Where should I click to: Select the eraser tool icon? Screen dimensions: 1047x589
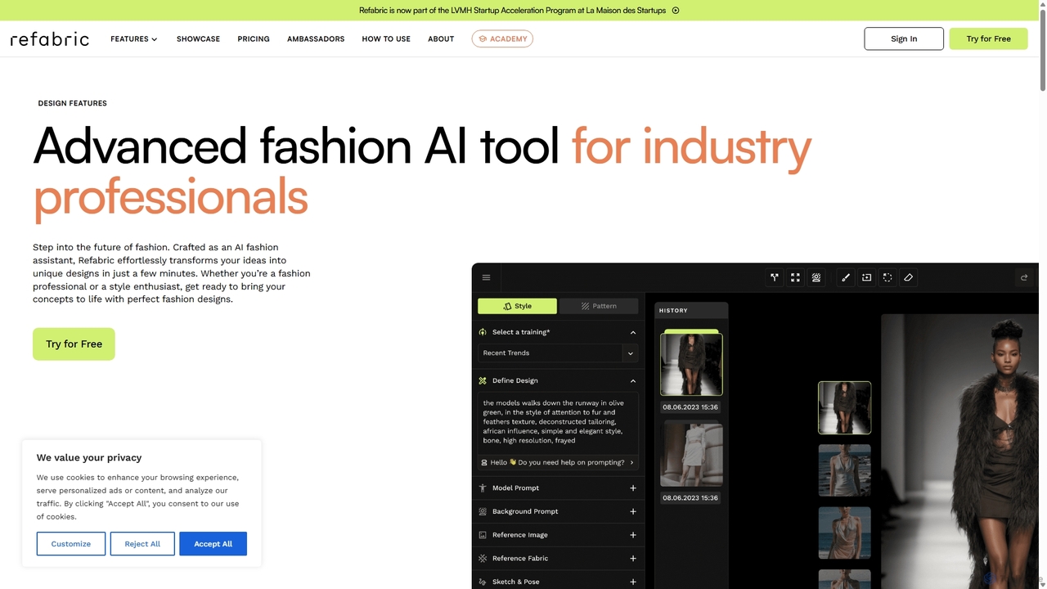pos(908,277)
